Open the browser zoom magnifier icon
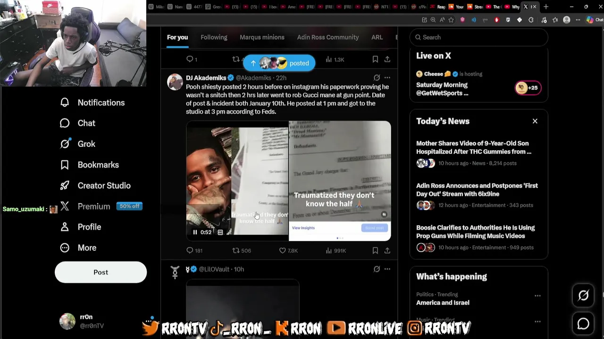The height and width of the screenshot is (339, 604). tap(433, 20)
